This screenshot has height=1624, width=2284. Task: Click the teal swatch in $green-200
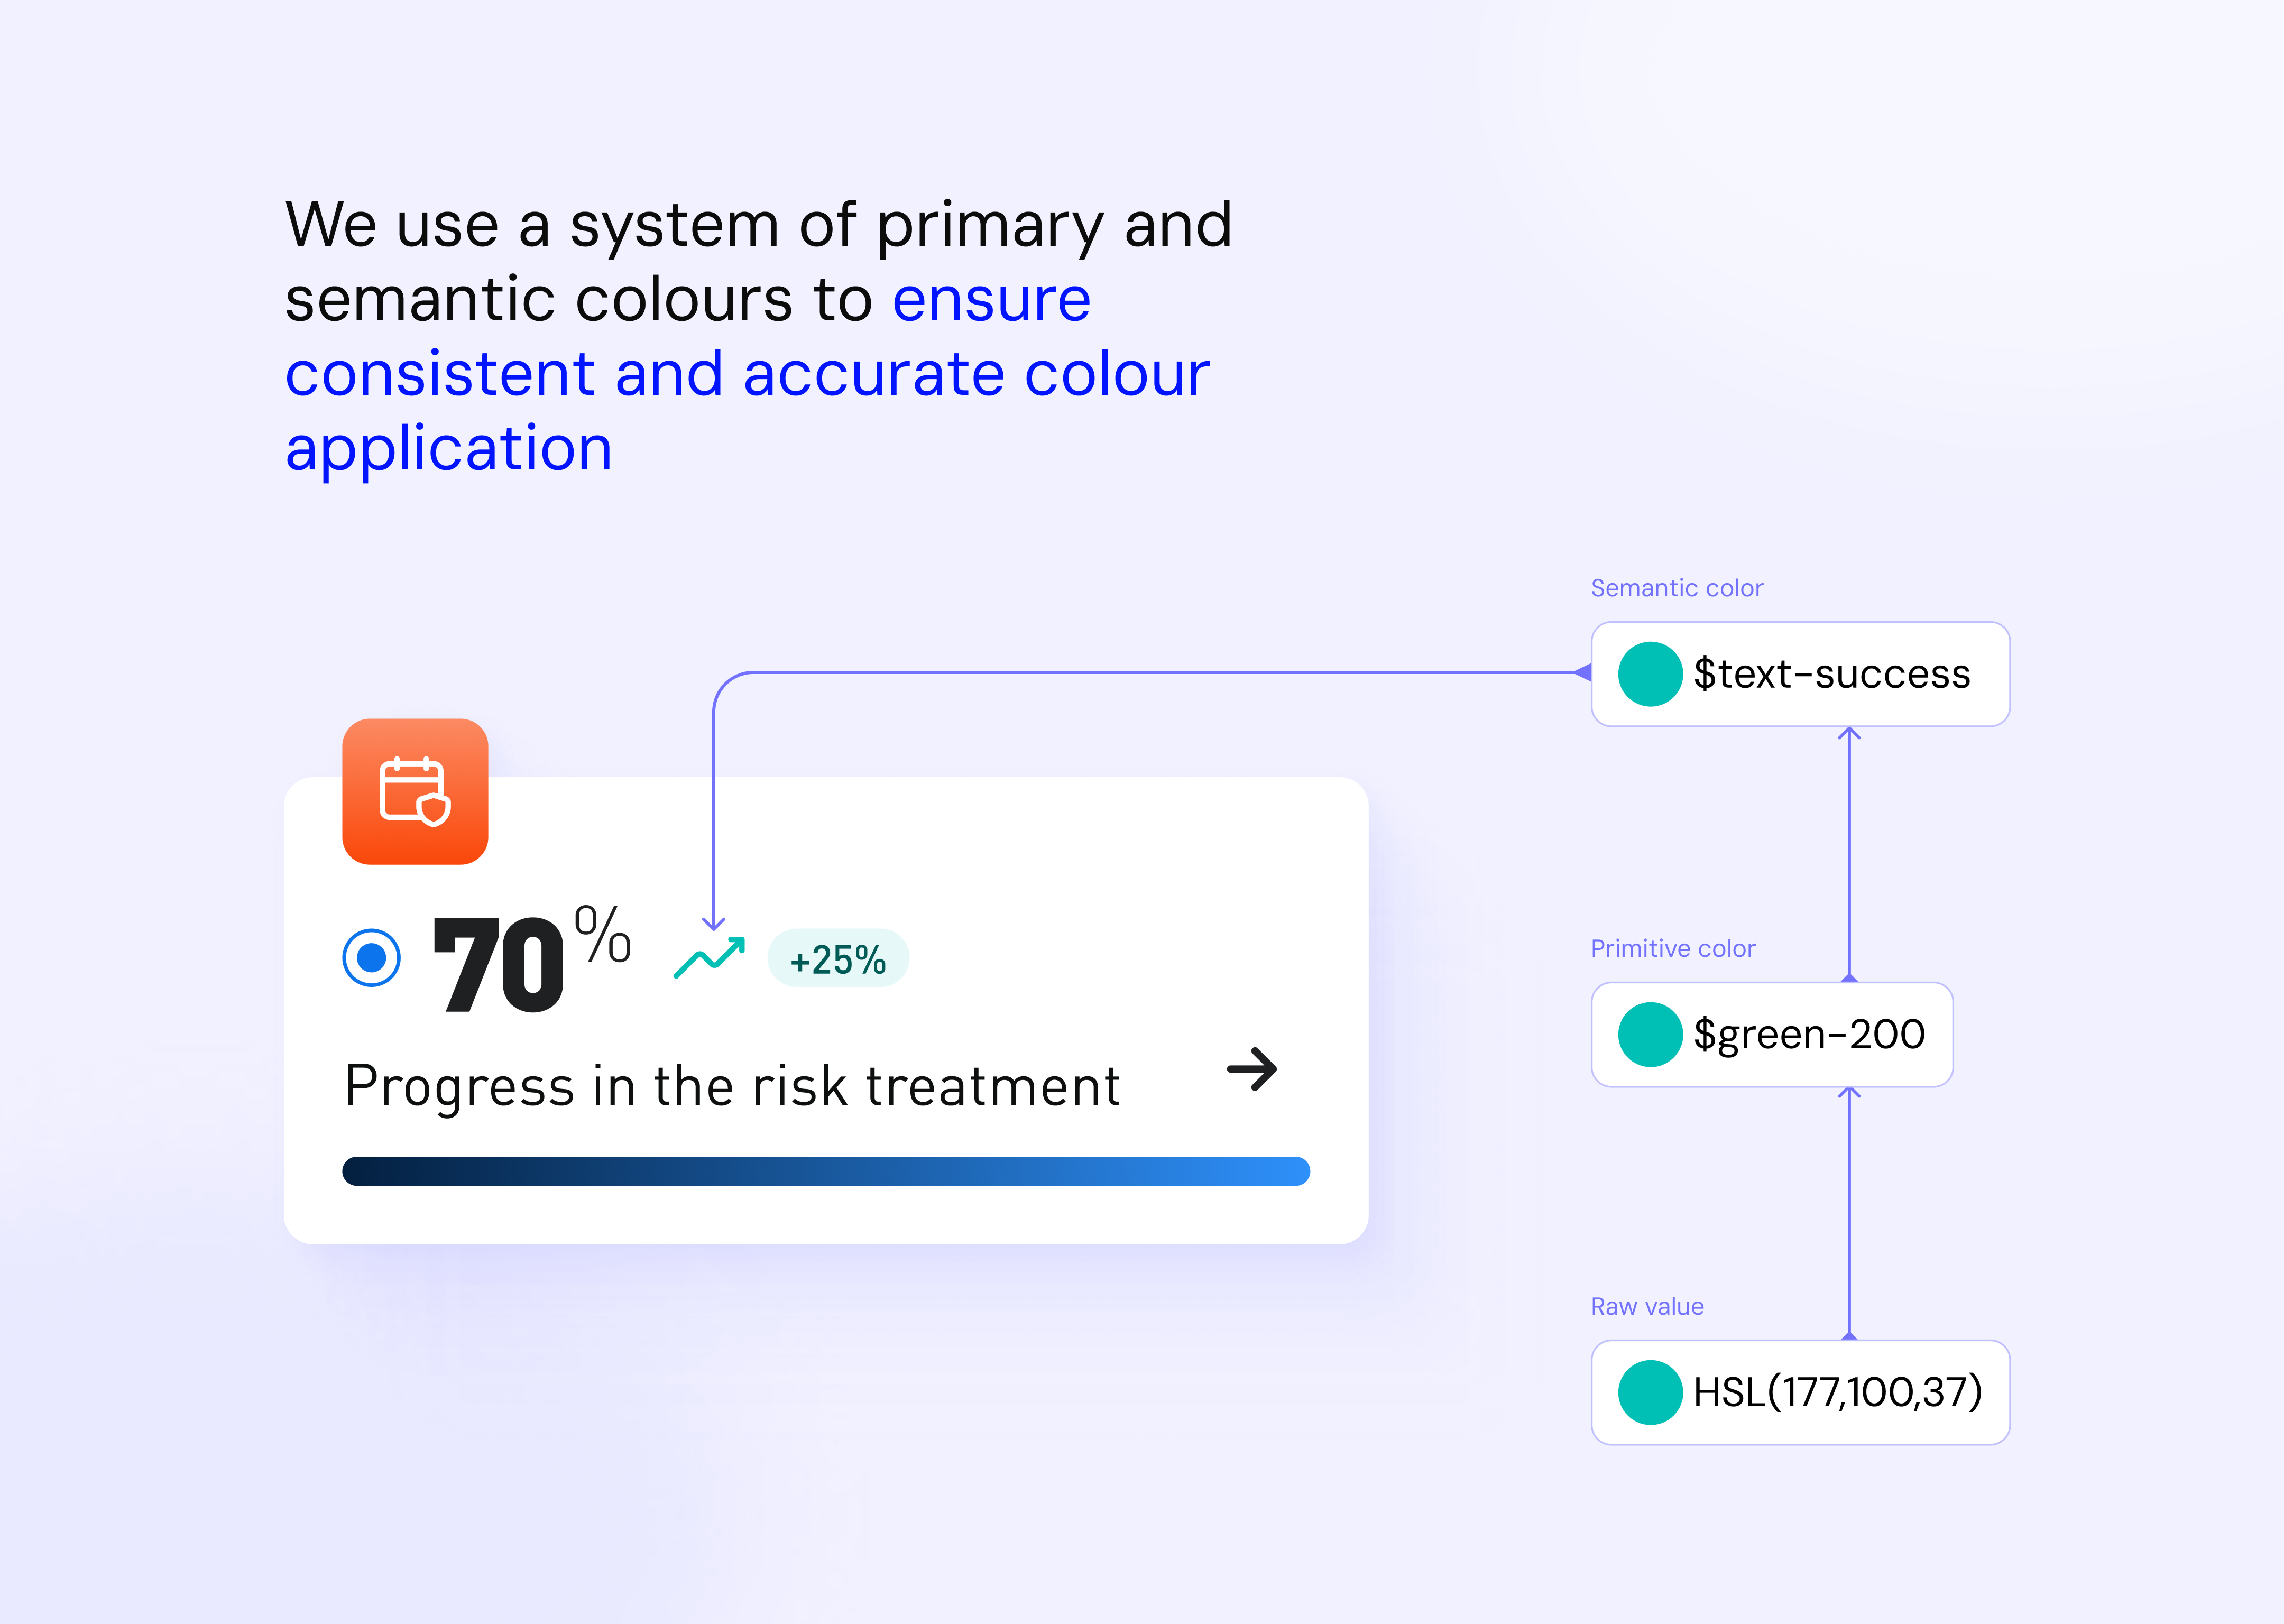(x=1650, y=1034)
